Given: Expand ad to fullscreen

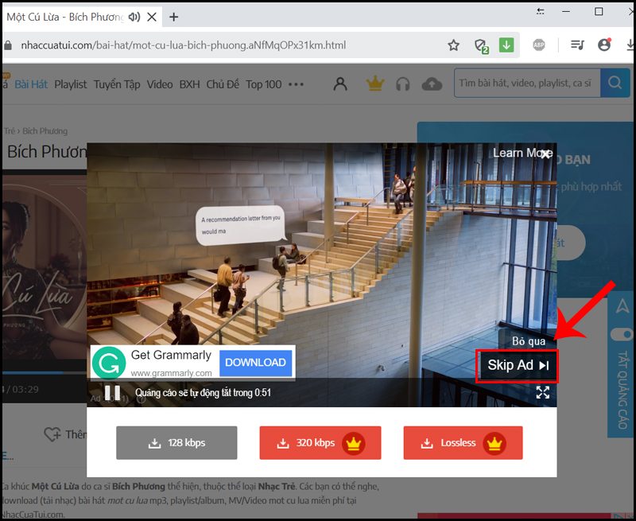Looking at the screenshot, I should 543,392.
